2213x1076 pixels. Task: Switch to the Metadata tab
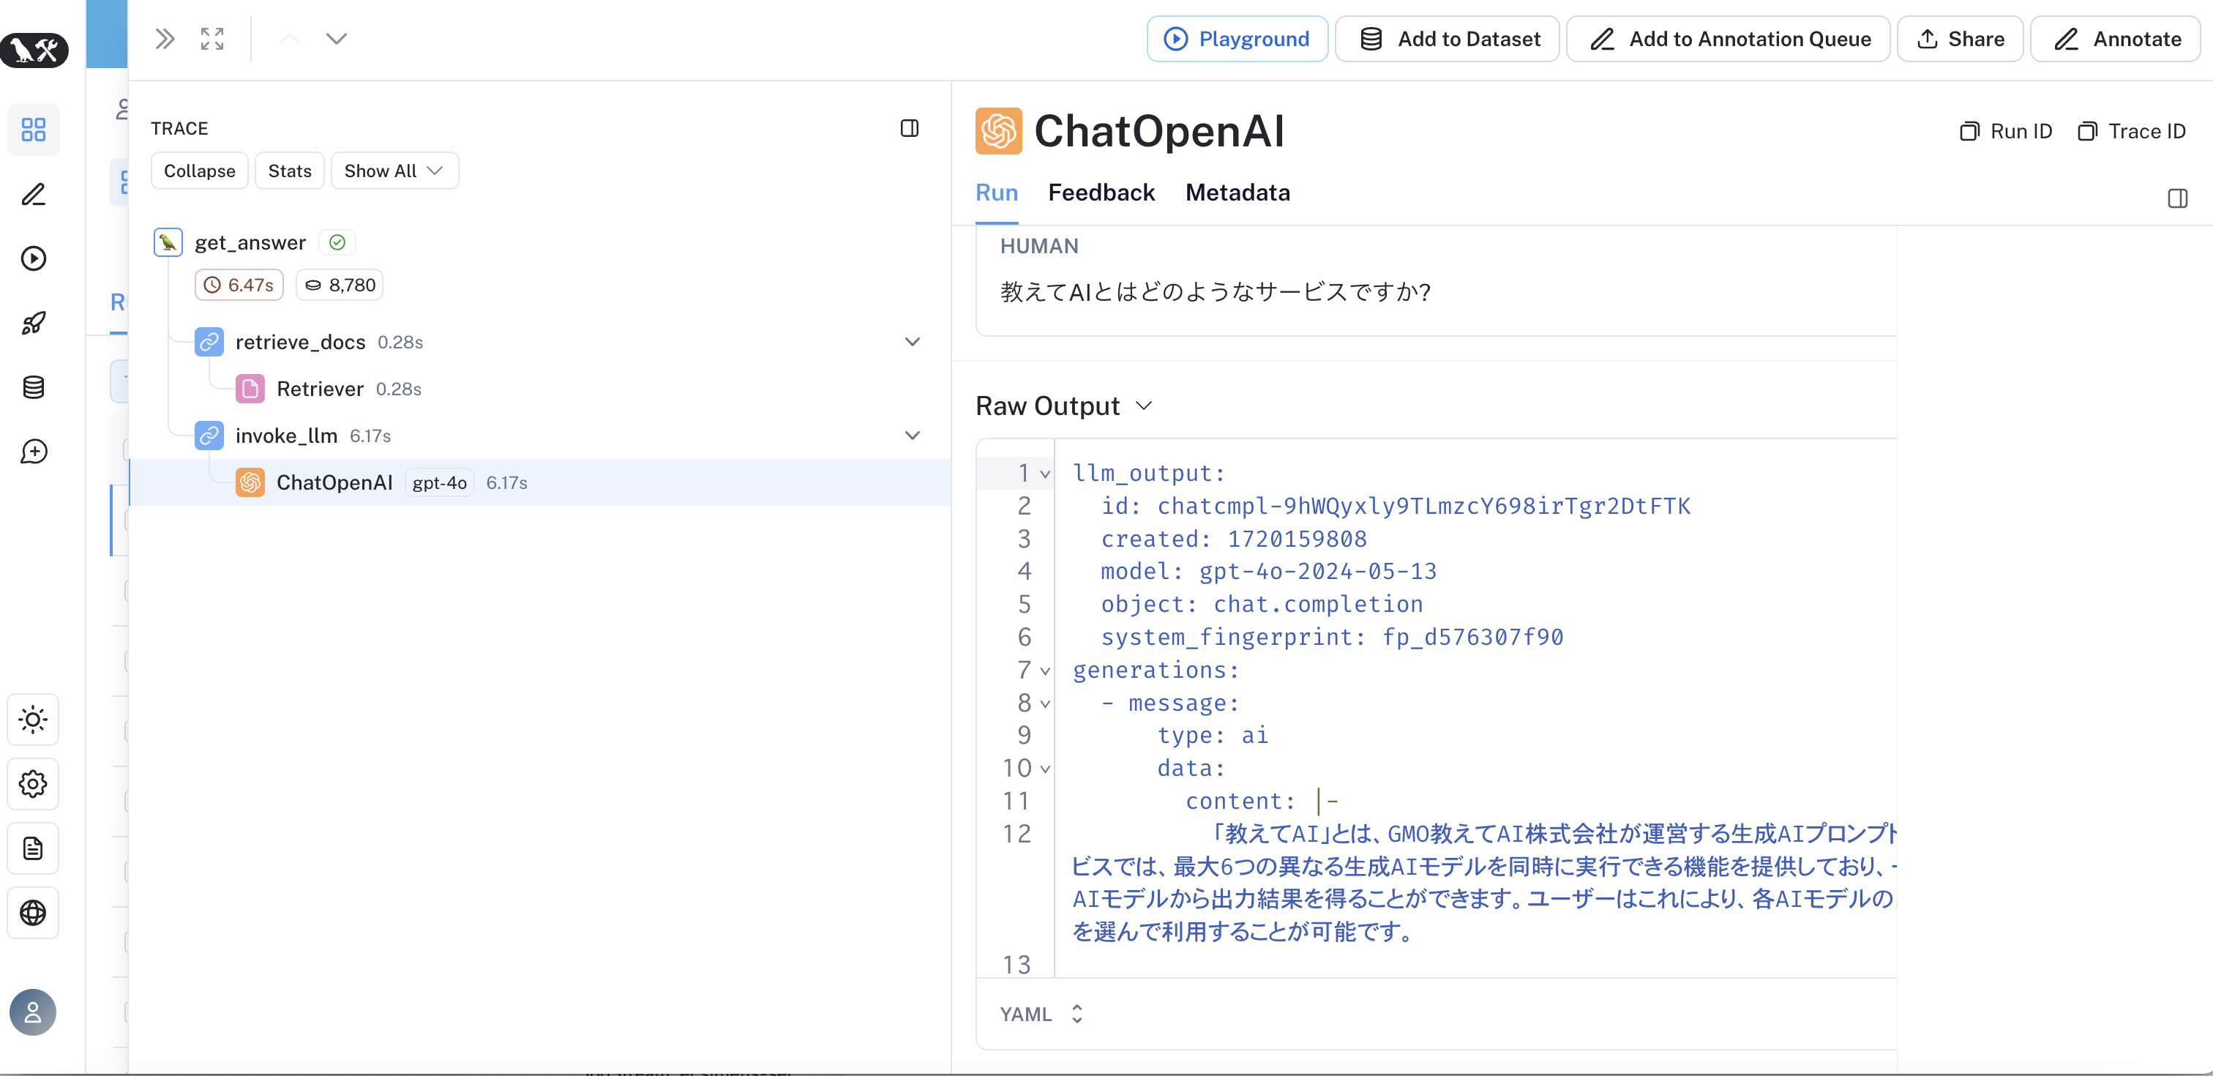[1238, 193]
